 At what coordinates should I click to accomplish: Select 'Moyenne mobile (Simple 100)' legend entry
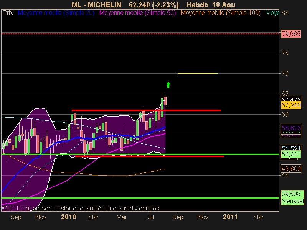pyautogui.click(x=220, y=13)
